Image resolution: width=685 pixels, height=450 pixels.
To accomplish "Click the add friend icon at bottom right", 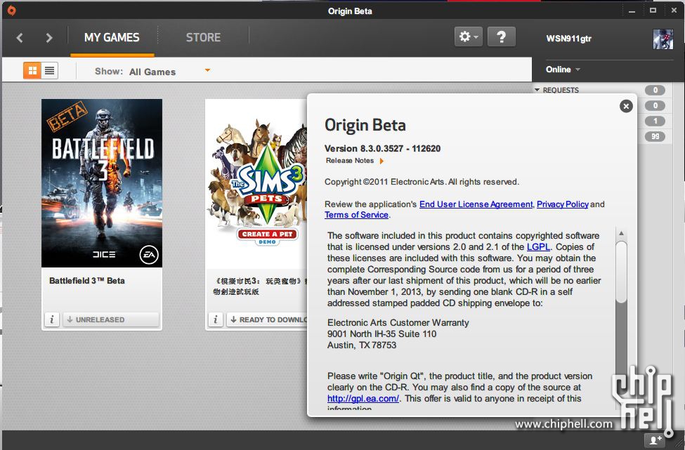I will [655, 440].
